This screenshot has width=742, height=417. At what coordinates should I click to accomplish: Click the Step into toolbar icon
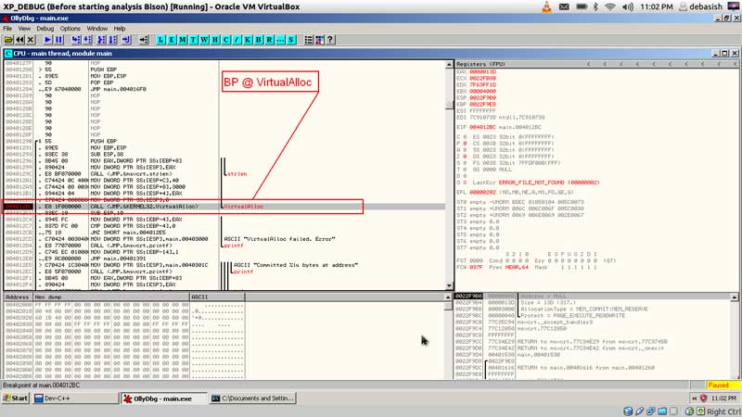76,40
